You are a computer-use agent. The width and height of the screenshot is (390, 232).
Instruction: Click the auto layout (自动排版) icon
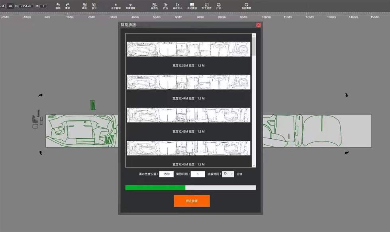[x=192, y=6]
